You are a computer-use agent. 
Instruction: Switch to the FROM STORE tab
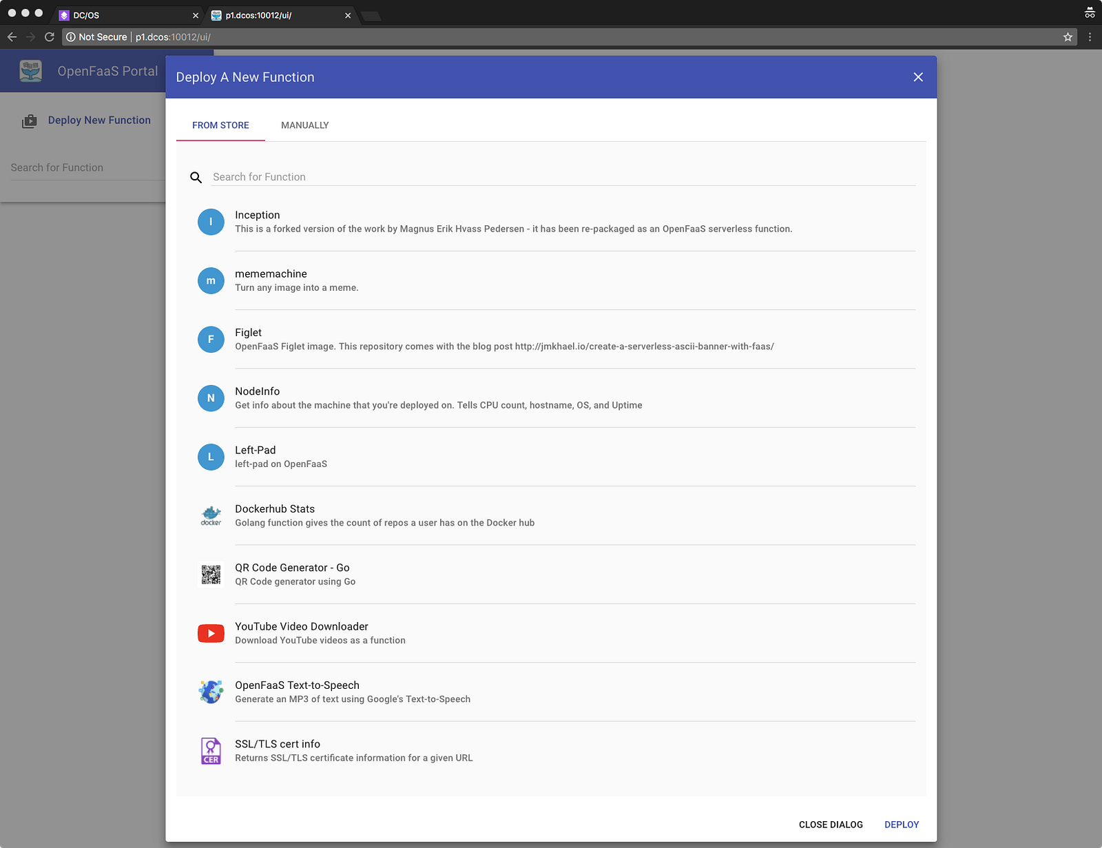click(220, 125)
